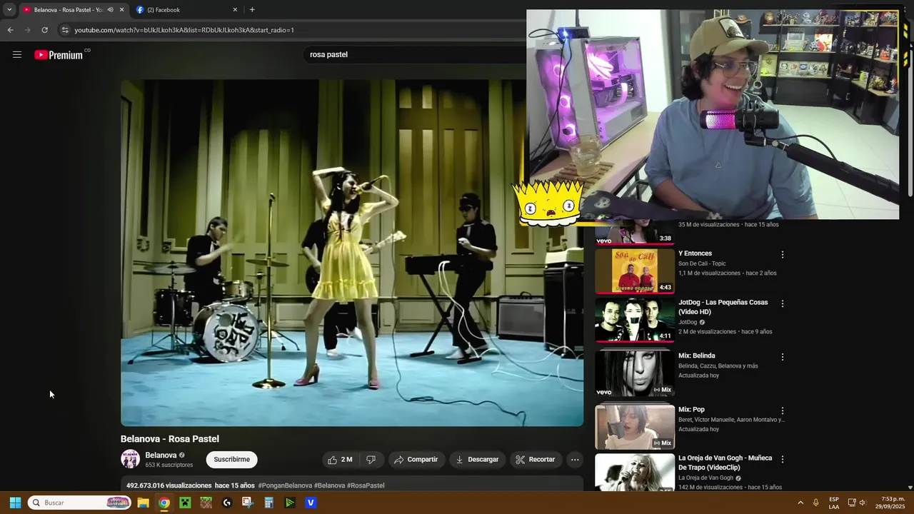Open the tab search dropdown arrow
The height and width of the screenshot is (514, 914).
pyautogui.click(x=9, y=10)
